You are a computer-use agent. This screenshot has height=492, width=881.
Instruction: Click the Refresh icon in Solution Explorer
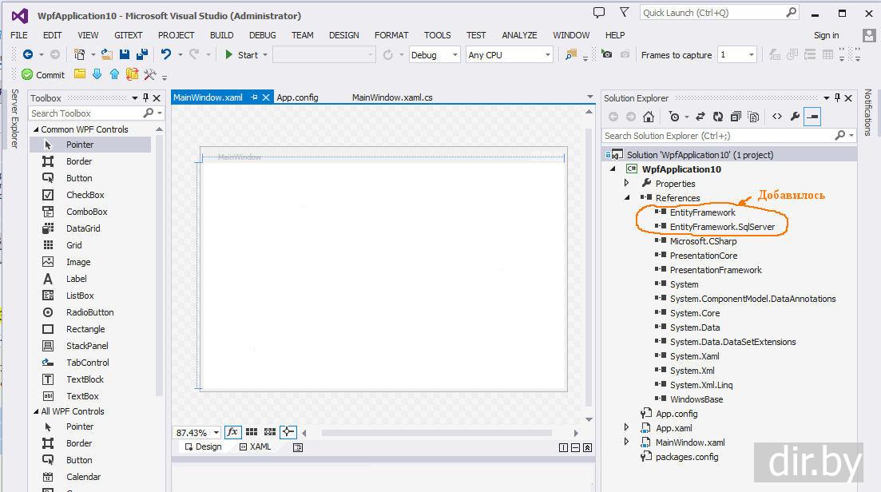tap(718, 117)
